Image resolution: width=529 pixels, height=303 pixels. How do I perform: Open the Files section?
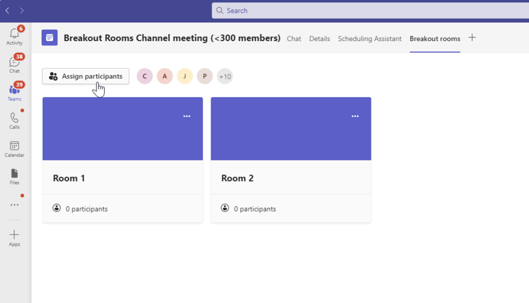click(x=14, y=176)
